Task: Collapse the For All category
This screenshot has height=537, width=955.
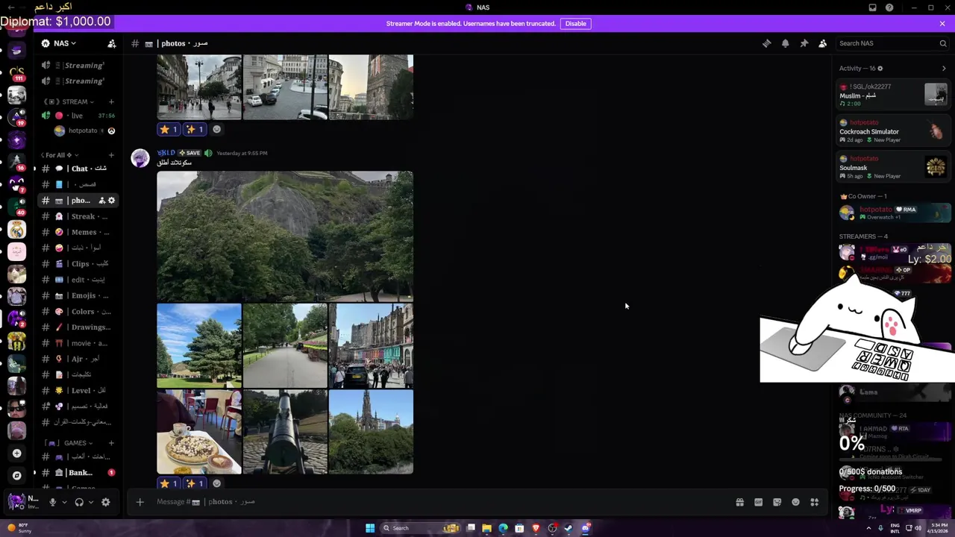Action: (x=60, y=155)
